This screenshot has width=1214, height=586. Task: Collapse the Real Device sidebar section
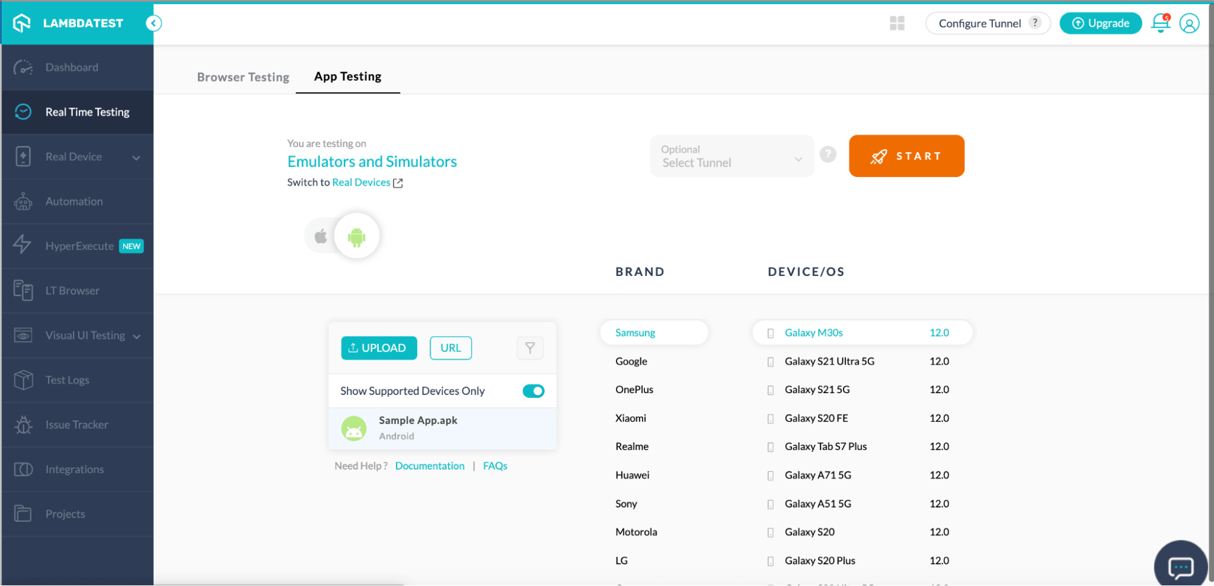click(136, 156)
